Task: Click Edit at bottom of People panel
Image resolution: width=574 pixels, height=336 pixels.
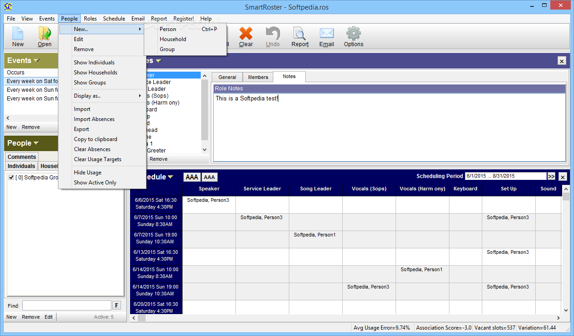Action: (48, 317)
